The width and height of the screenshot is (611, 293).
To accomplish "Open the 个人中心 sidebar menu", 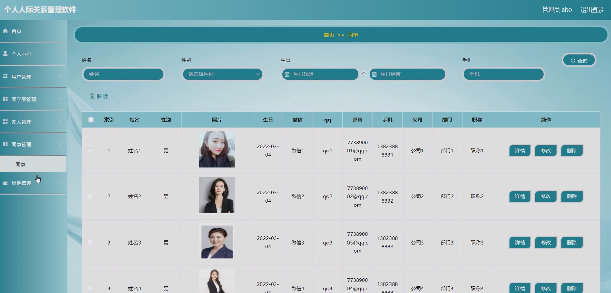I will (33, 54).
